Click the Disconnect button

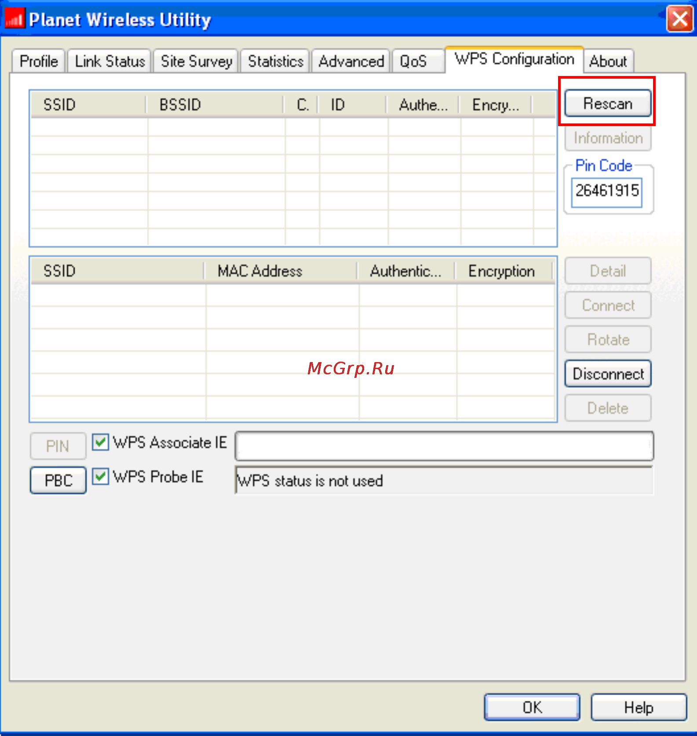[x=608, y=374]
